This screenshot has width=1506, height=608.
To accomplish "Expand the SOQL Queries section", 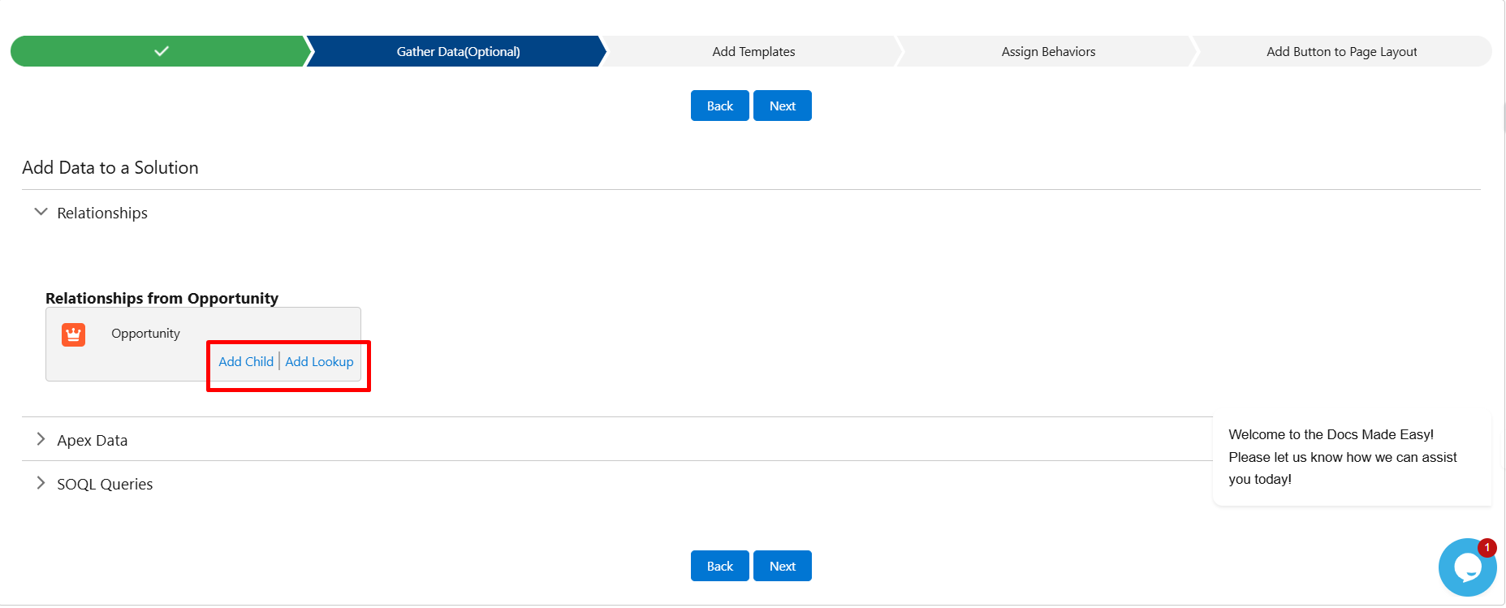I will pyautogui.click(x=41, y=483).
